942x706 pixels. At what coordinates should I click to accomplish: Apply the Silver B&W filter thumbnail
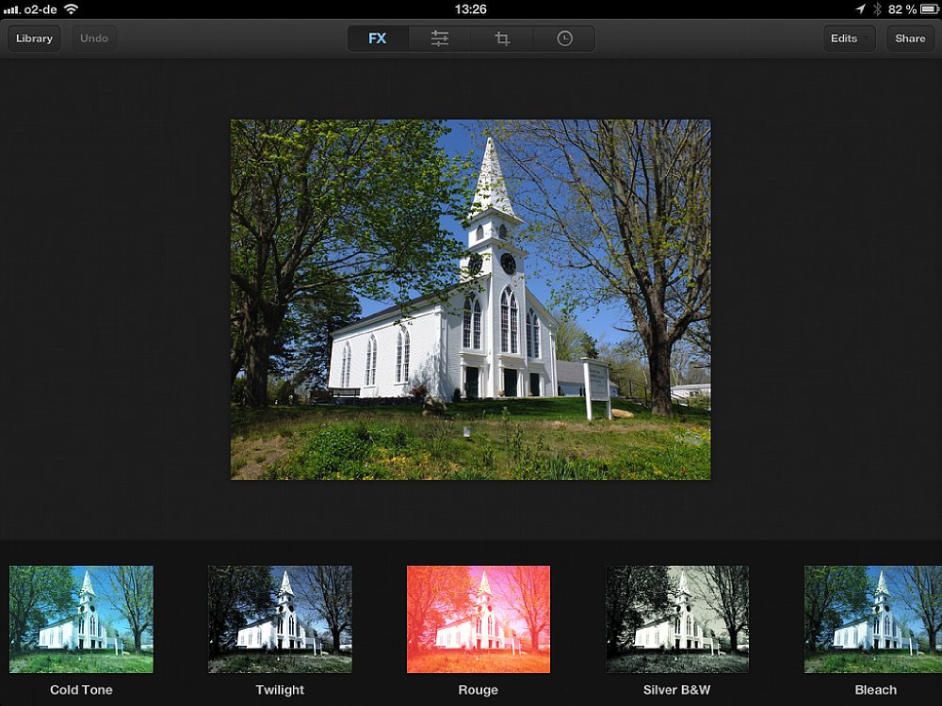(677, 619)
